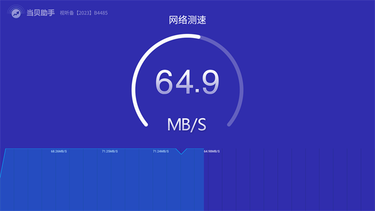Click the 68.26MB/S graph label
The width and height of the screenshot is (375, 211).
pyautogui.click(x=59, y=151)
